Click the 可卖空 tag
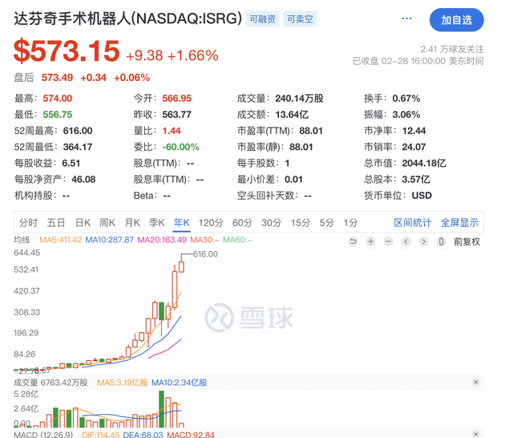The height and width of the screenshot is (438, 513). [300, 19]
